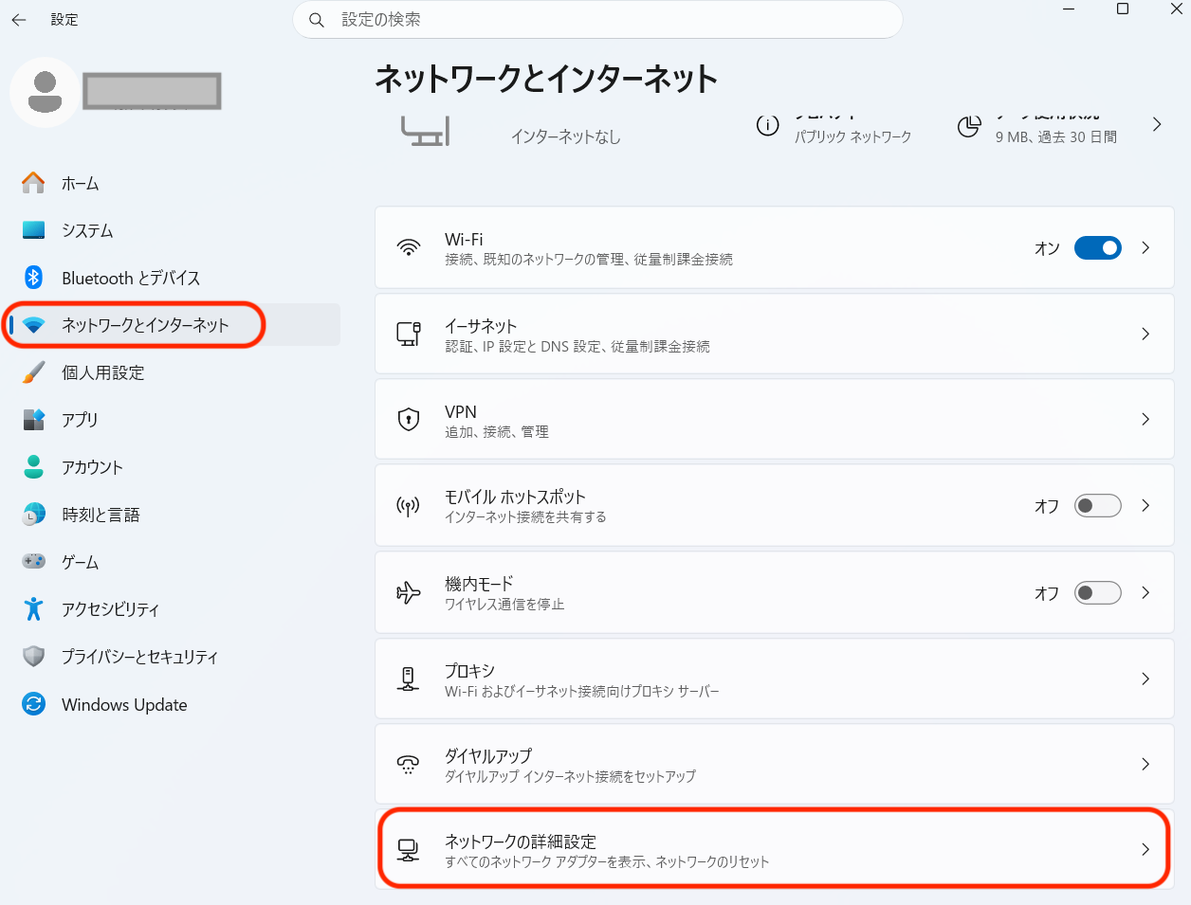Open ネットワークの詳細設定 title
The image size is (1191, 905).
pos(521,842)
